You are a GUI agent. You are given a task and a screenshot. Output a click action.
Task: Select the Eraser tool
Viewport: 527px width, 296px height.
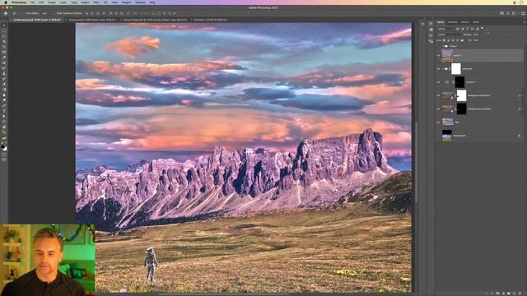click(x=4, y=84)
